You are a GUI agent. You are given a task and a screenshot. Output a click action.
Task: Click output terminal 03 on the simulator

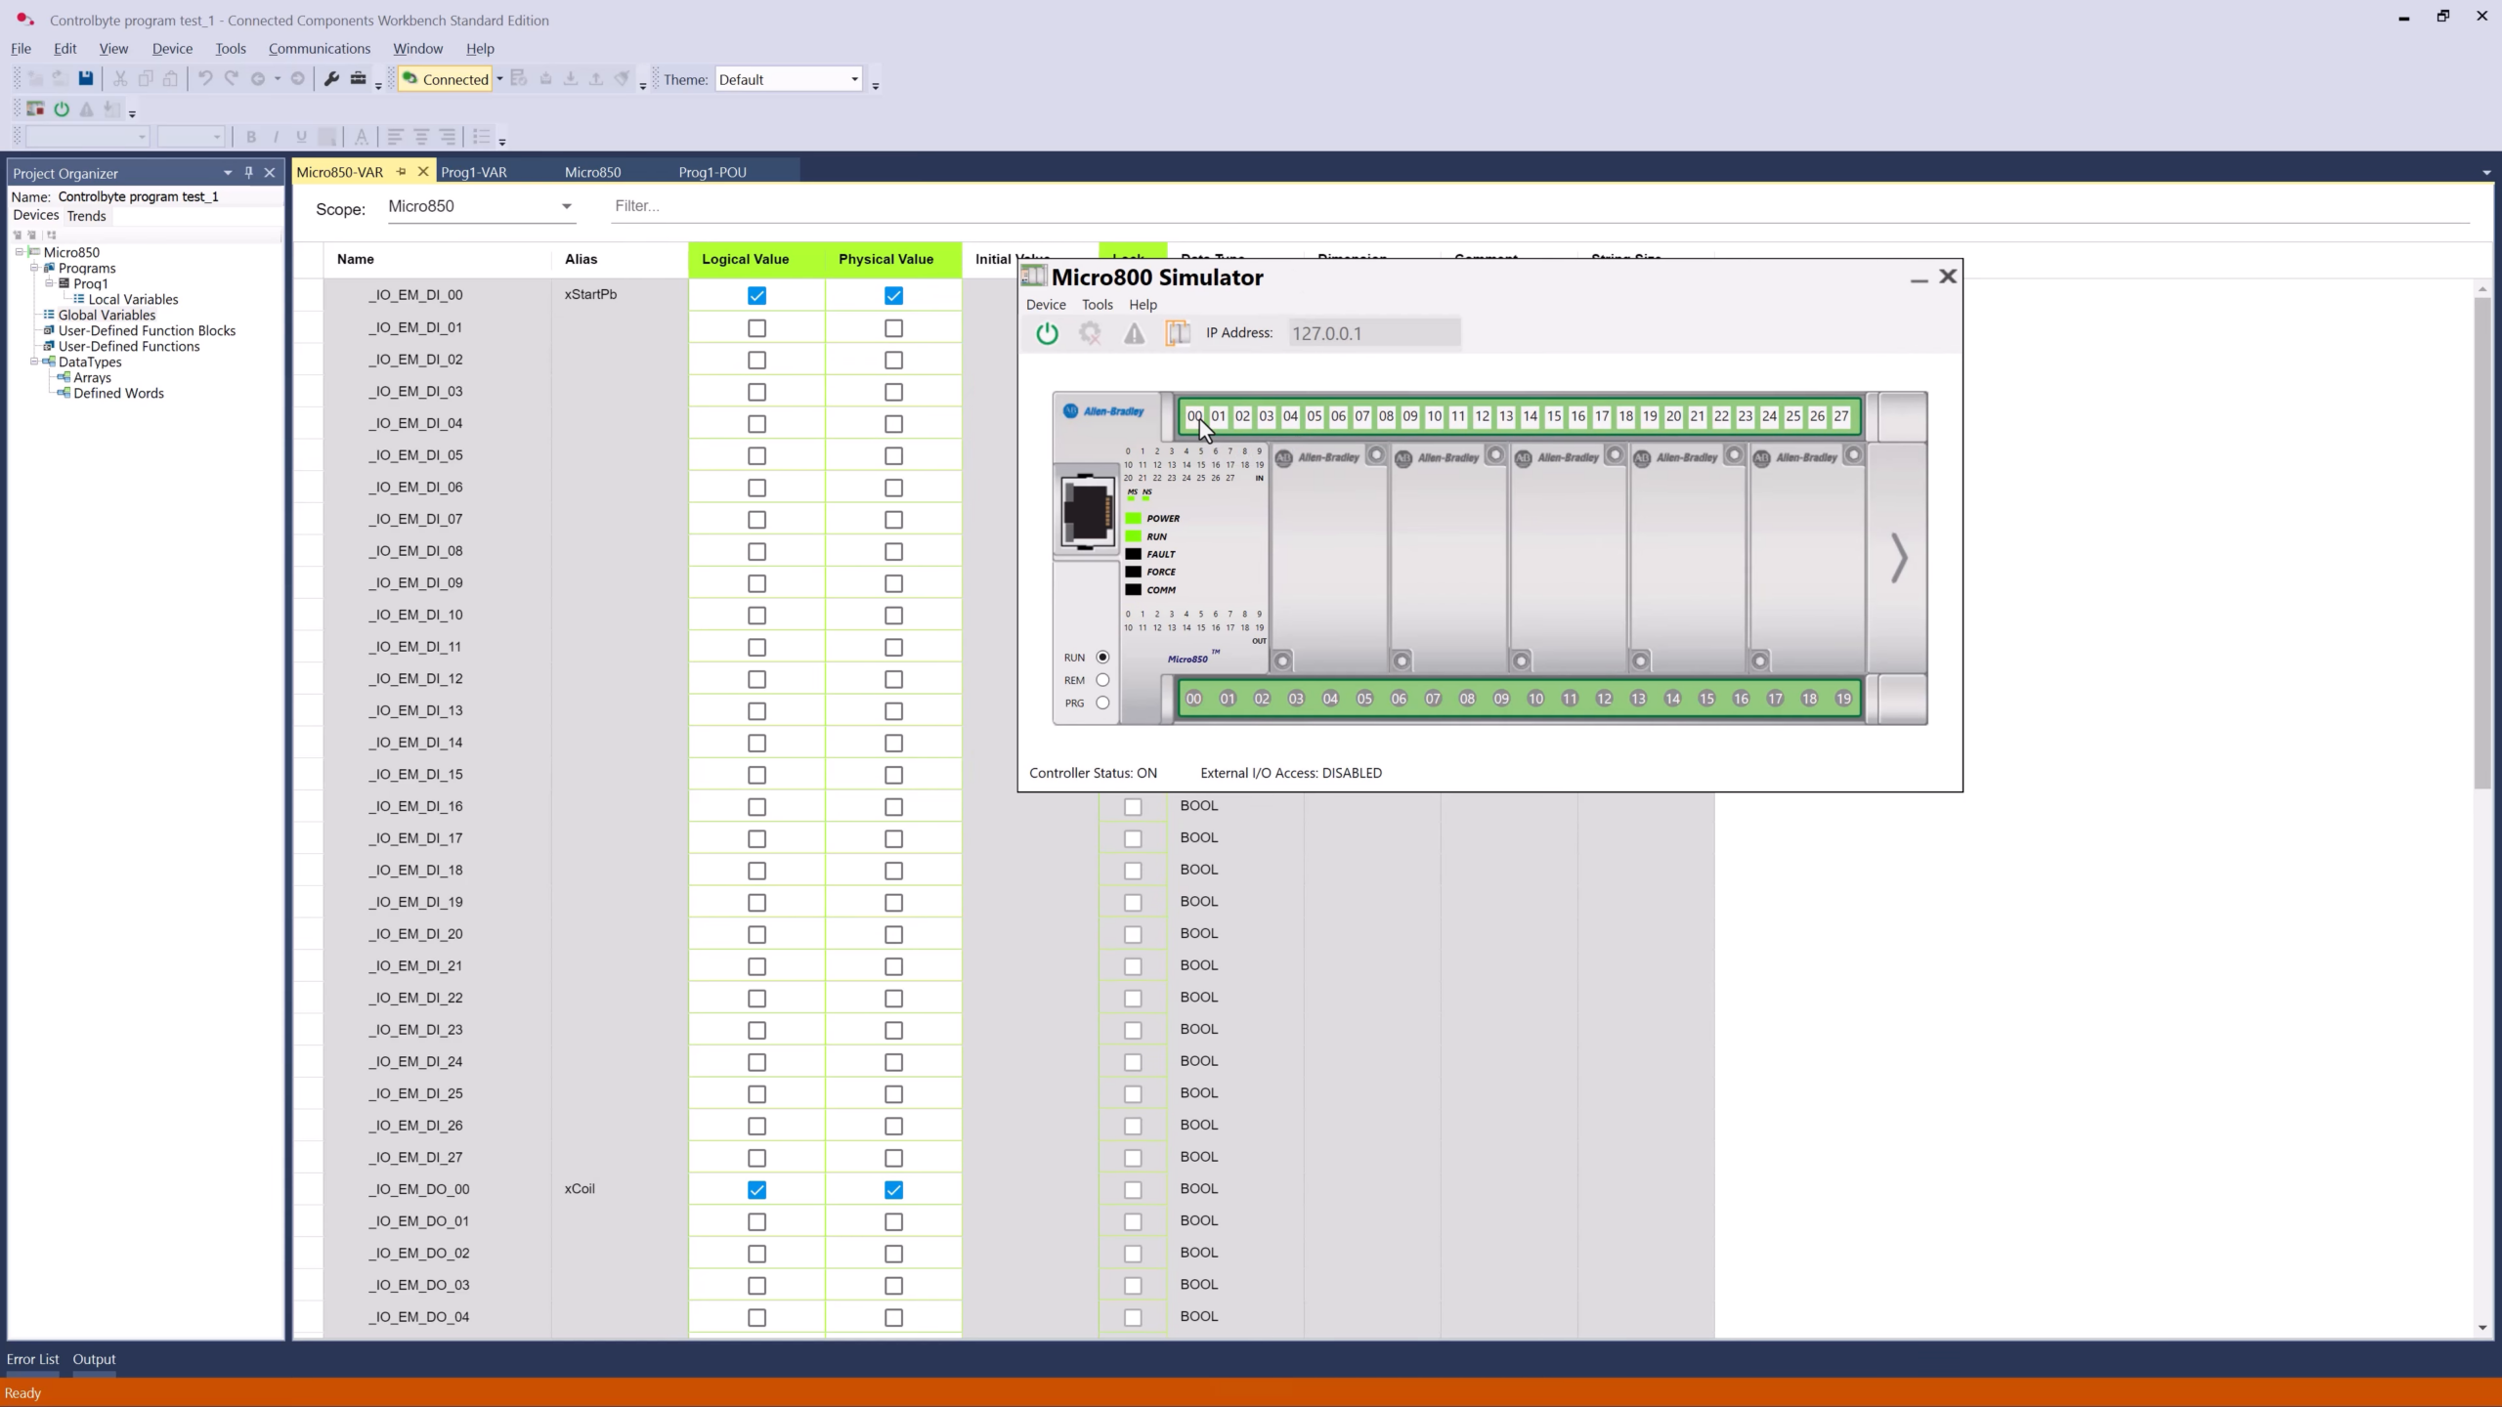pyautogui.click(x=1296, y=699)
